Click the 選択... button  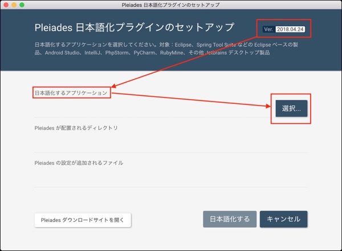[x=291, y=108]
